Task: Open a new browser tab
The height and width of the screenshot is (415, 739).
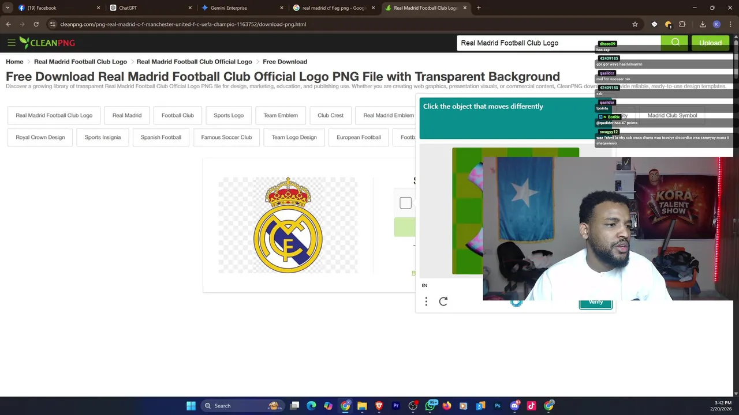Action: coord(479,8)
